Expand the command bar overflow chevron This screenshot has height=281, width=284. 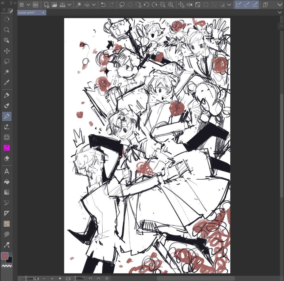(280, 5)
